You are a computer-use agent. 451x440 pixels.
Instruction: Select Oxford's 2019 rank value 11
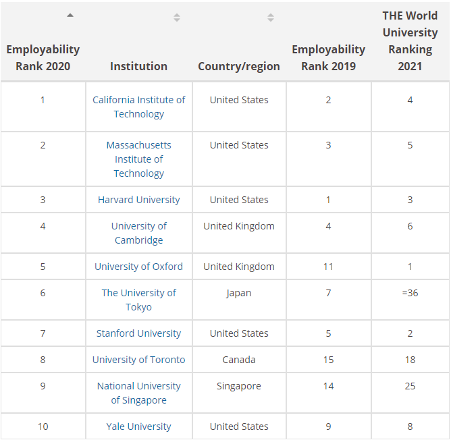329,267
